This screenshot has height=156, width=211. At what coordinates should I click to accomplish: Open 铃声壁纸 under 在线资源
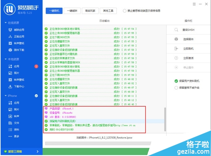[16, 43]
